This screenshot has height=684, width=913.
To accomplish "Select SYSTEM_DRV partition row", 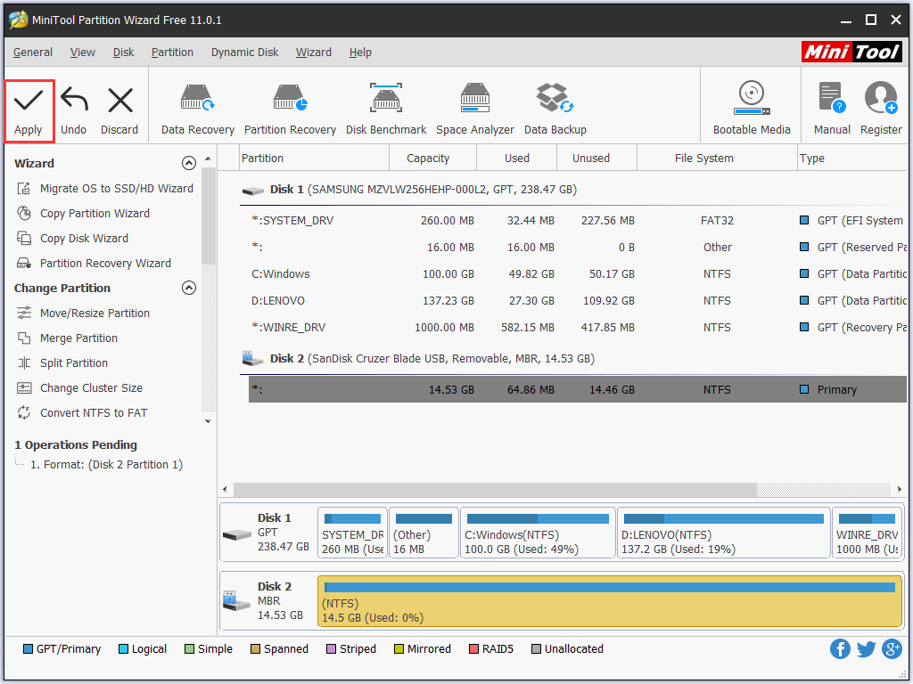I will [578, 221].
